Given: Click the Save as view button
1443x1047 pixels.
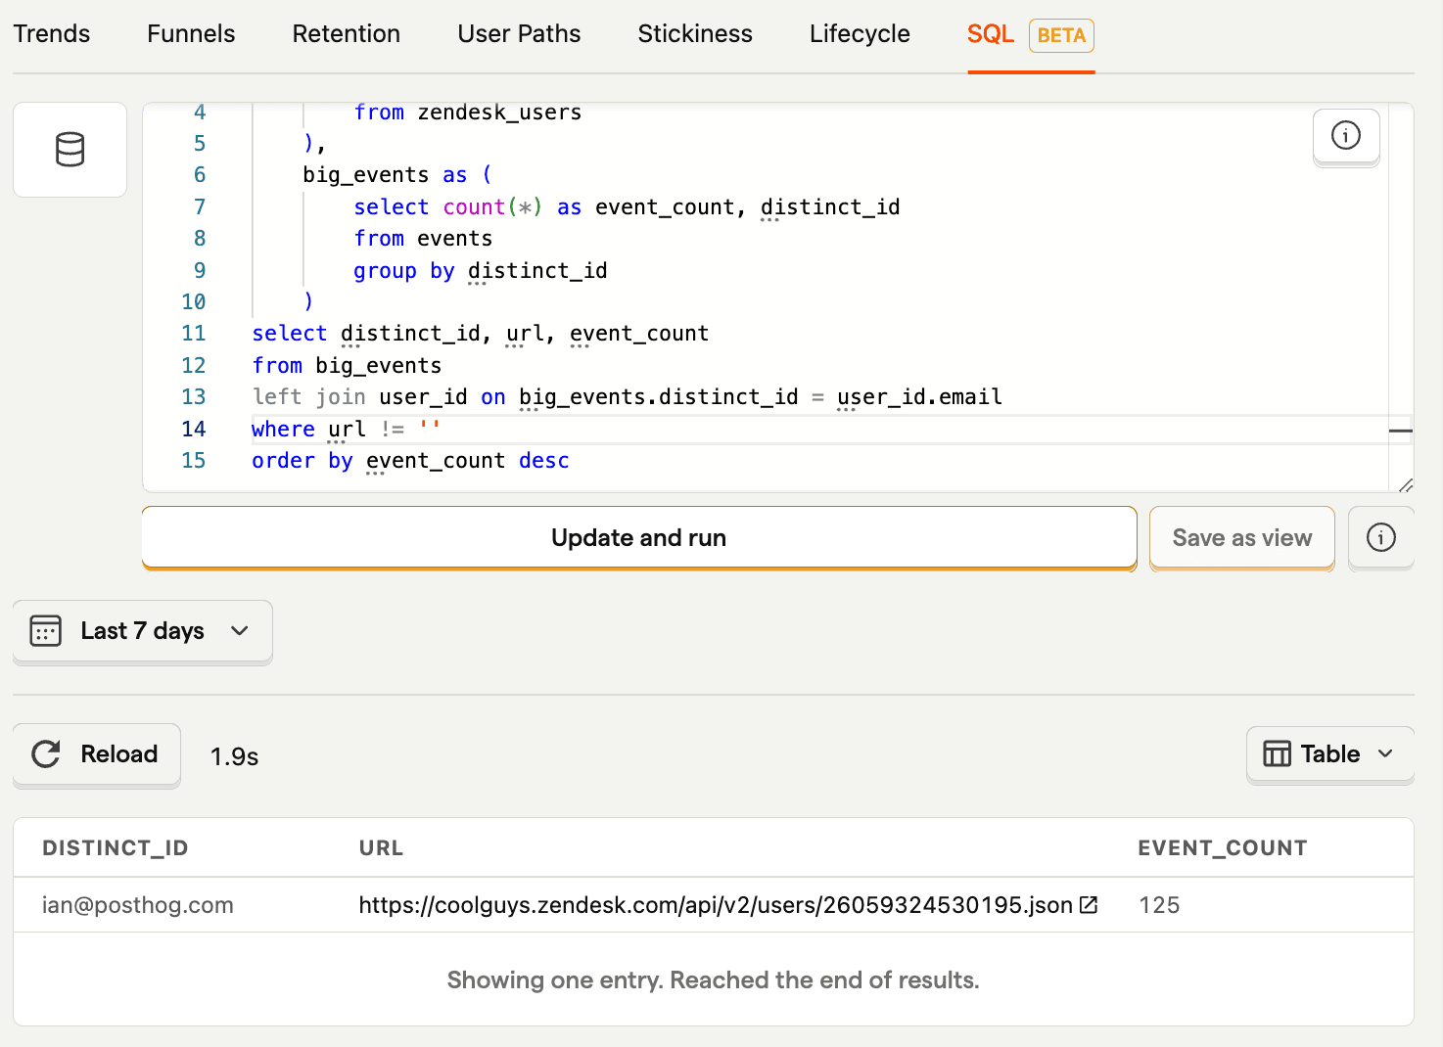Looking at the screenshot, I should [1242, 537].
